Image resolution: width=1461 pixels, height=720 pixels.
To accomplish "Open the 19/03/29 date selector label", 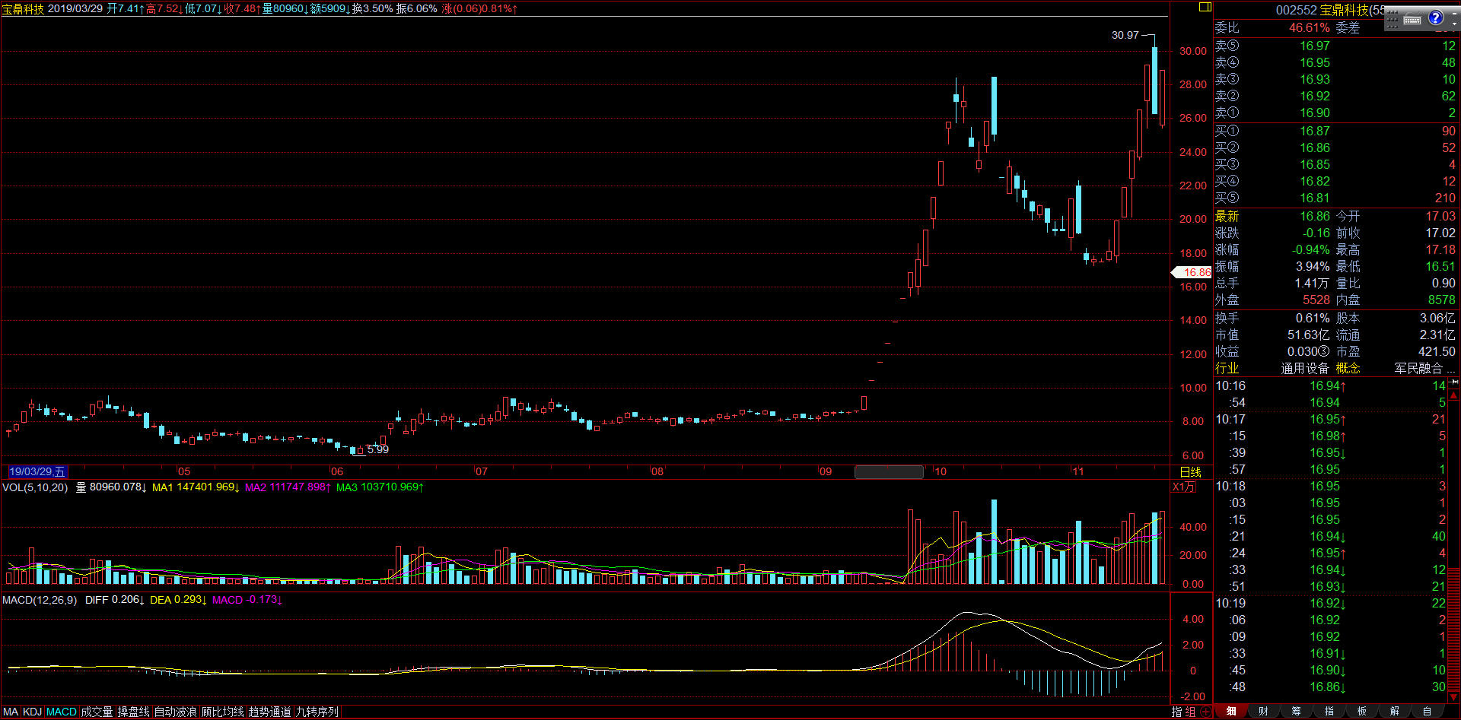I will coord(37,471).
